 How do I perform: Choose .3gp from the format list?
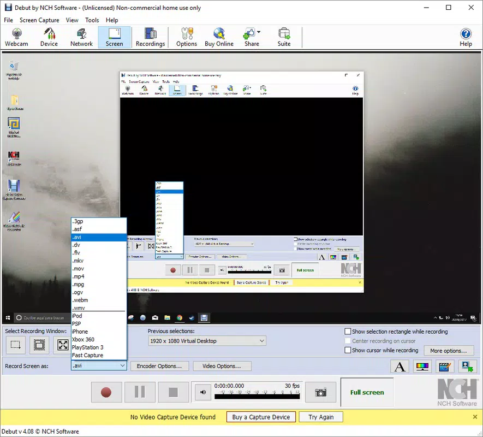99,221
